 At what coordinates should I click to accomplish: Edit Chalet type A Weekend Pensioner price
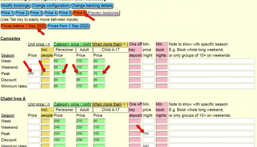[x=64, y=128]
